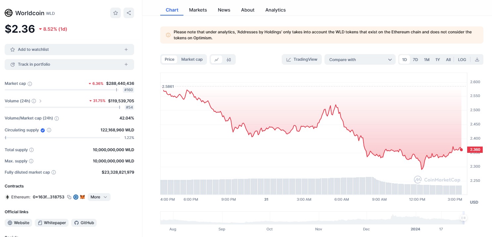Select Price chart mode
Viewport: 492px width, 237px height.
click(x=170, y=59)
